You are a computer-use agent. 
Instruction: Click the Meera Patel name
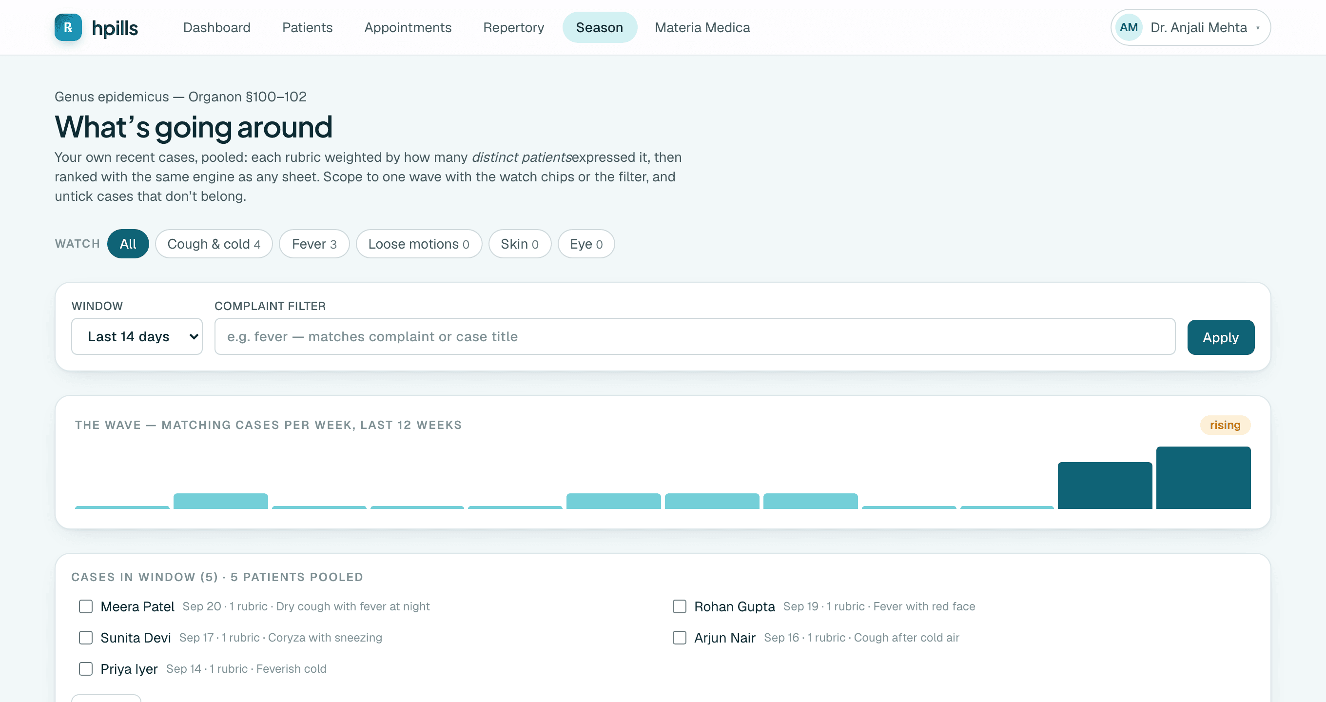137,607
